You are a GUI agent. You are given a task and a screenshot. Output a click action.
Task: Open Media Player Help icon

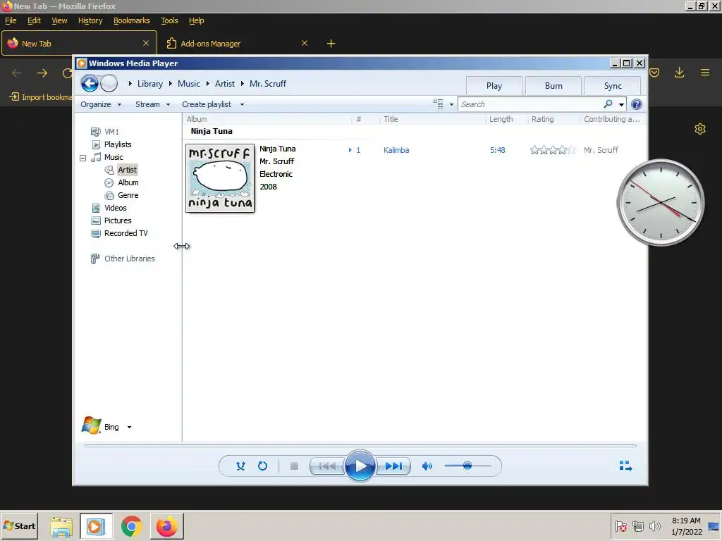[637, 104]
